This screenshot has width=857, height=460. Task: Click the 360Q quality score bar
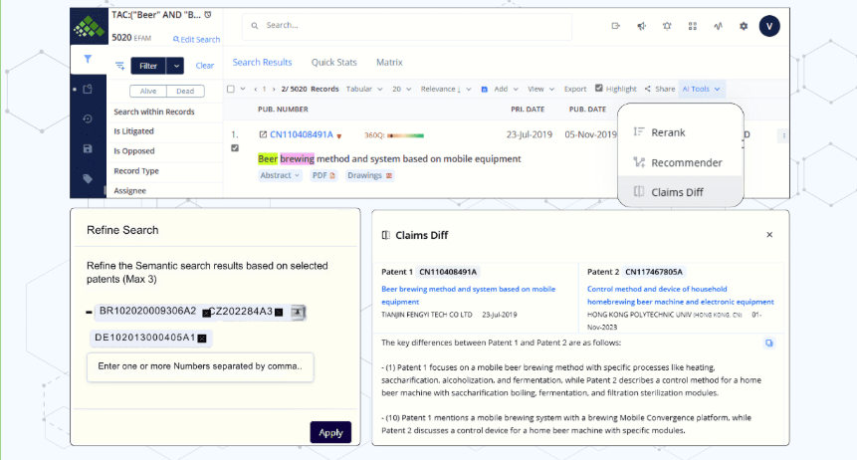coord(405,135)
